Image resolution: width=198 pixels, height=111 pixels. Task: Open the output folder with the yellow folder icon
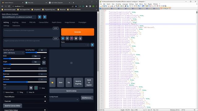tap(52, 83)
